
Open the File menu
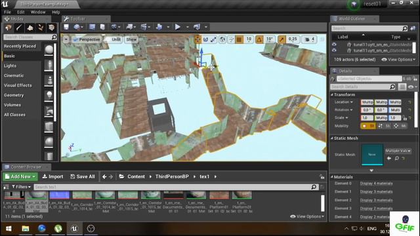pyautogui.click(x=7, y=12)
